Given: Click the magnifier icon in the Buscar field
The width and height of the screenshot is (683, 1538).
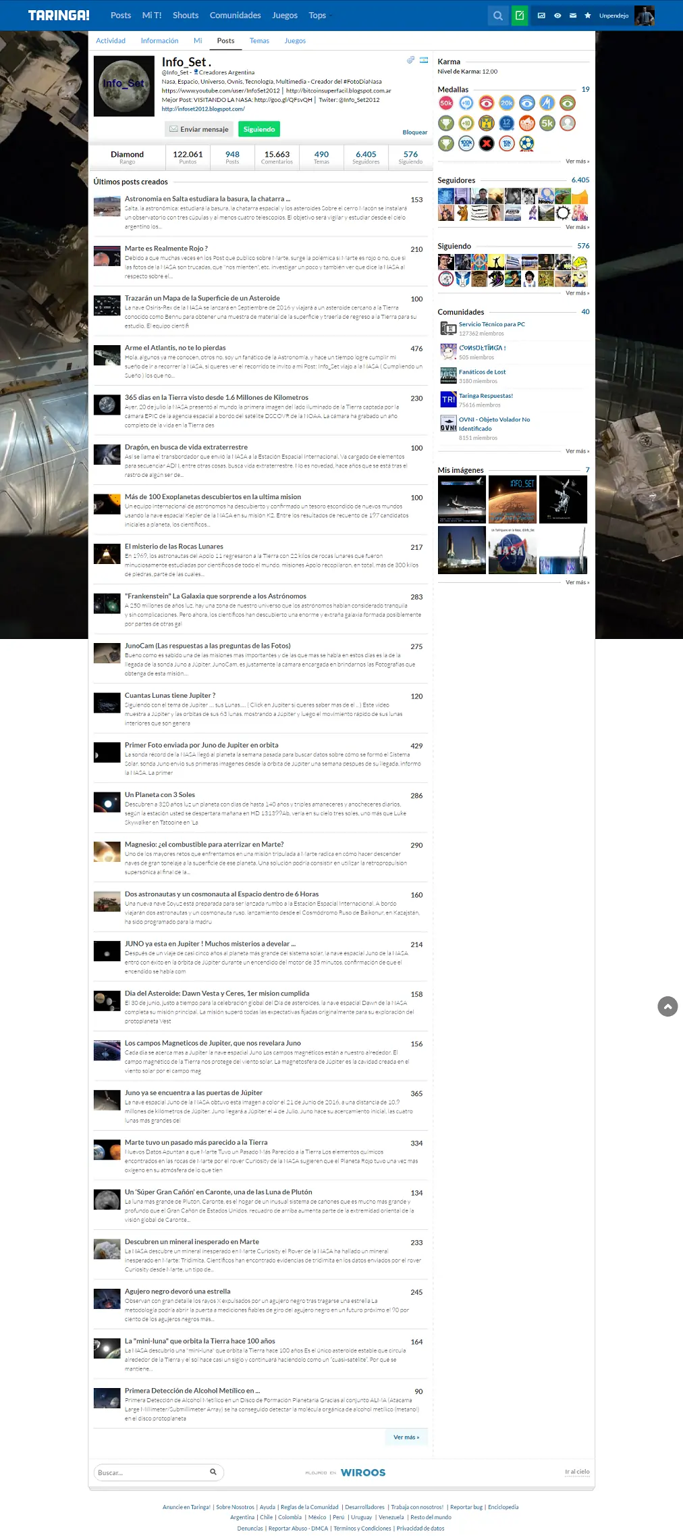Looking at the screenshot, I should pos(213,1472).
